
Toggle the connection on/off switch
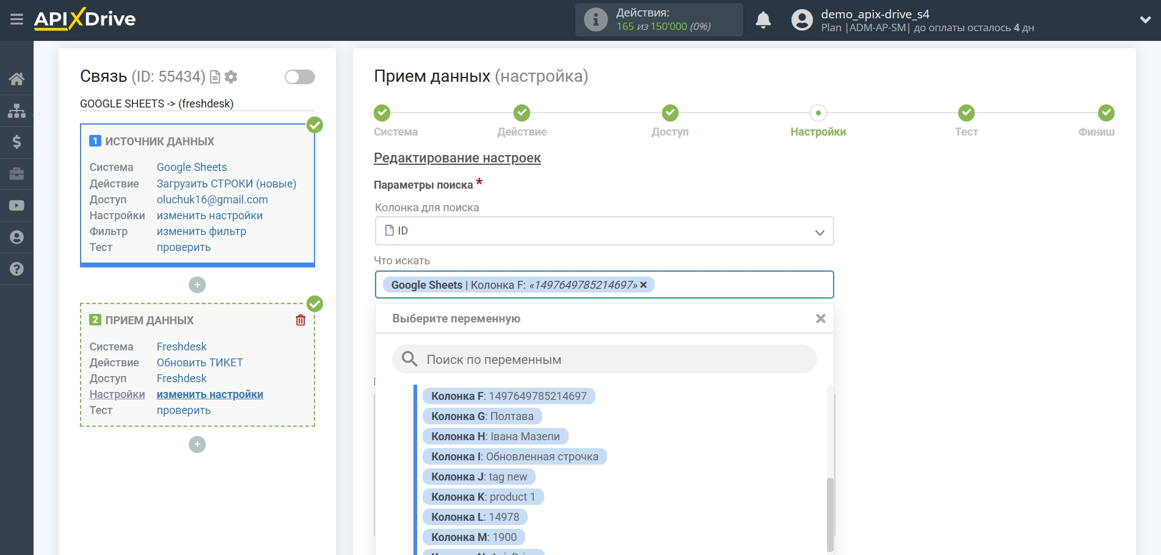(x=300, y=77)
